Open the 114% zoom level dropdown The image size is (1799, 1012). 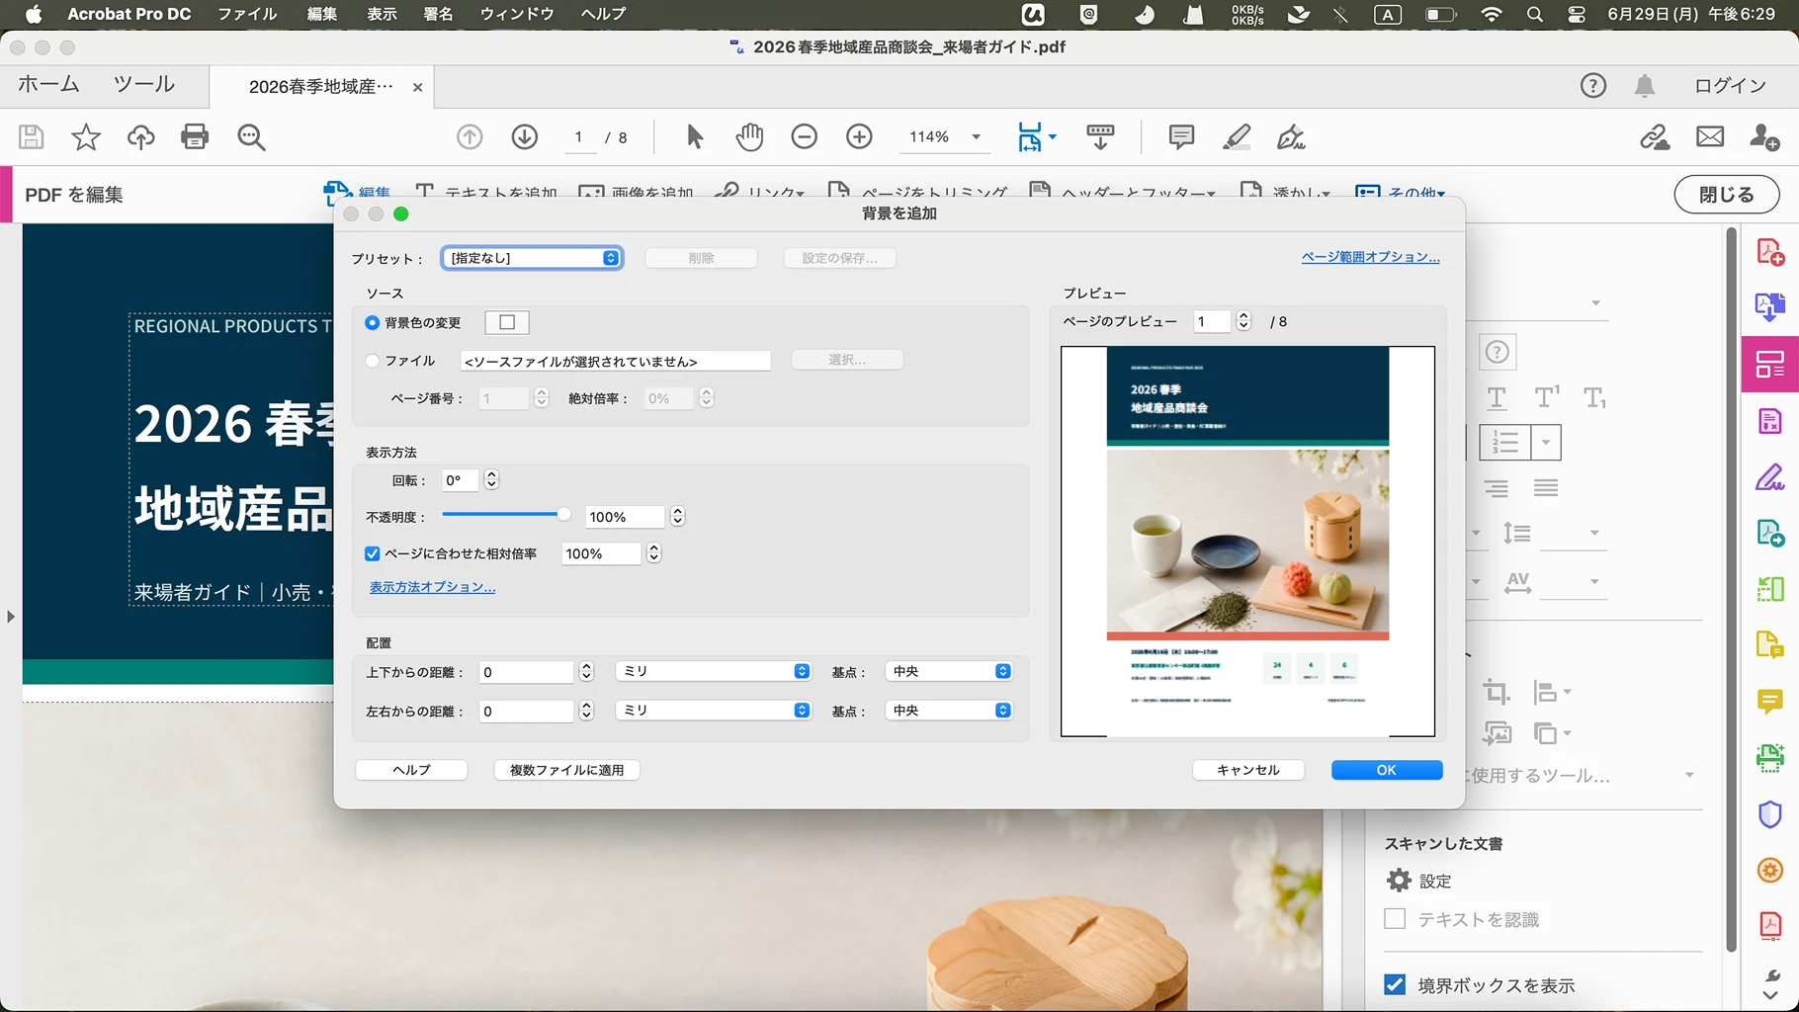click(x=977, y=136)
